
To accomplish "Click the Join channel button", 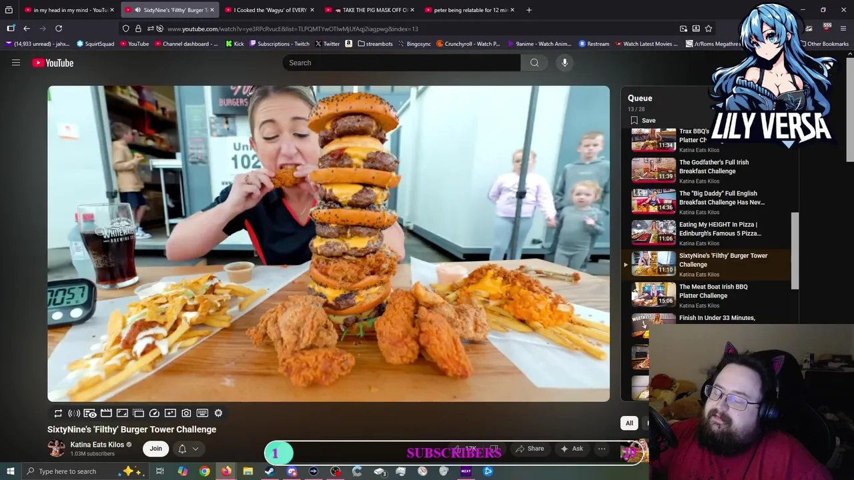I will (x=155, y=449).
